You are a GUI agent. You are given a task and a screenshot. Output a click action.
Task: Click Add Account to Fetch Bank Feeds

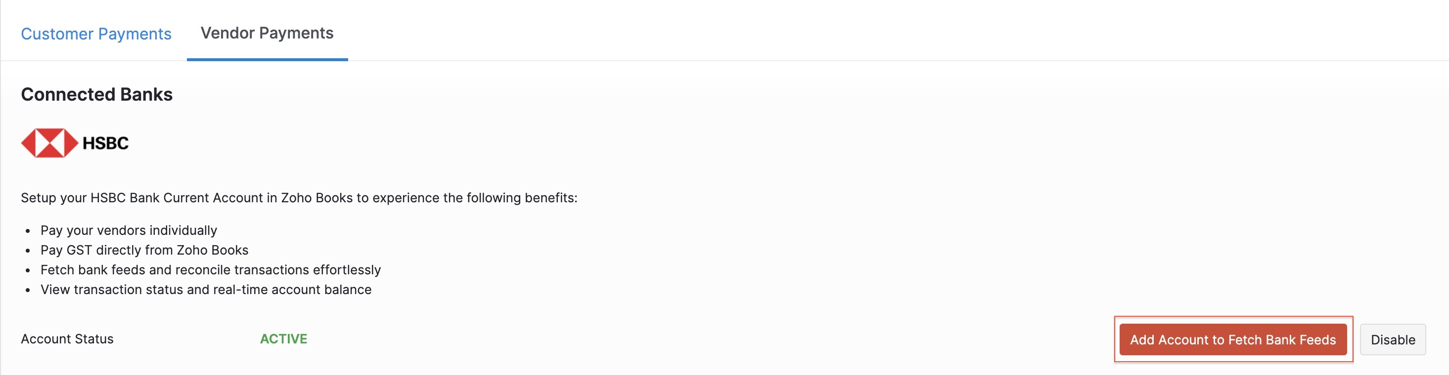pos(1232,339)
